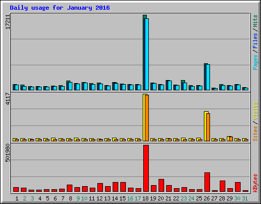Click green day label 17
The height and width of the screenshot is (204, 261).
coord(138,198)
